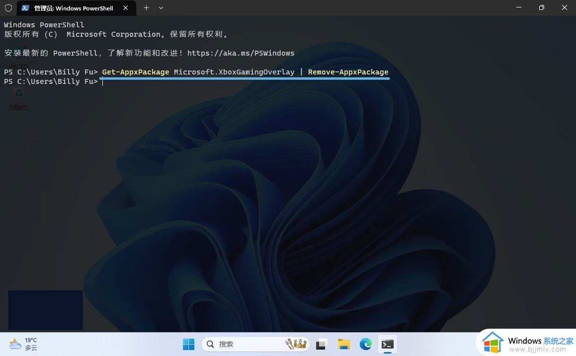Open Task View from the taskbar
The width and height of the screenshot is (576, 356).
point(321,344)
